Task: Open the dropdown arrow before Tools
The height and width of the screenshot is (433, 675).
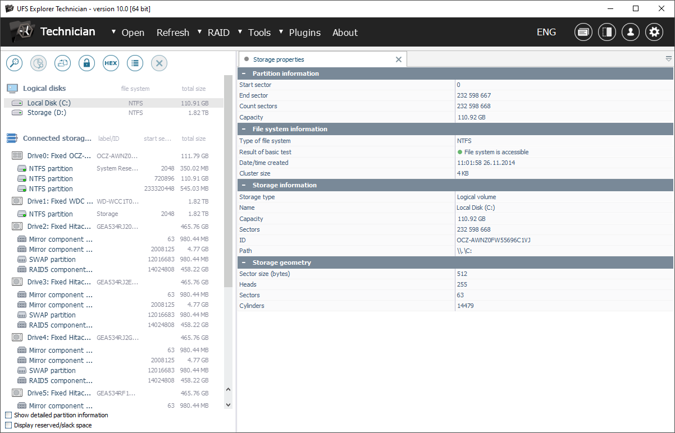Action: click(x=240, y=31)
